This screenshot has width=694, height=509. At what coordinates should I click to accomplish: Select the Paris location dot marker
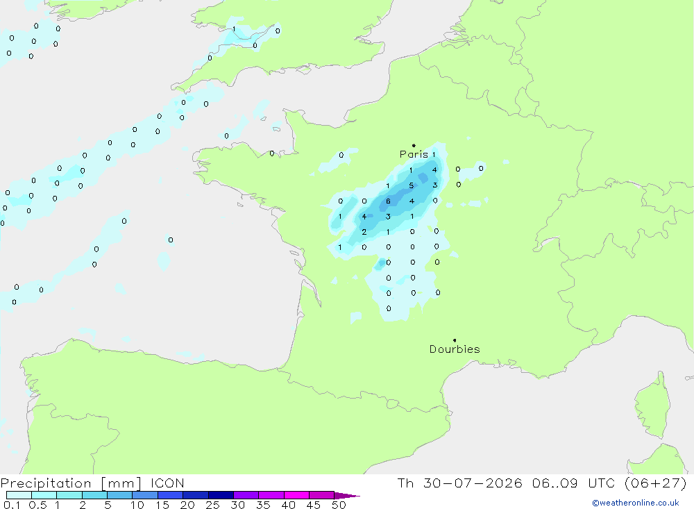pyautogui.click(x=414, y=145)
